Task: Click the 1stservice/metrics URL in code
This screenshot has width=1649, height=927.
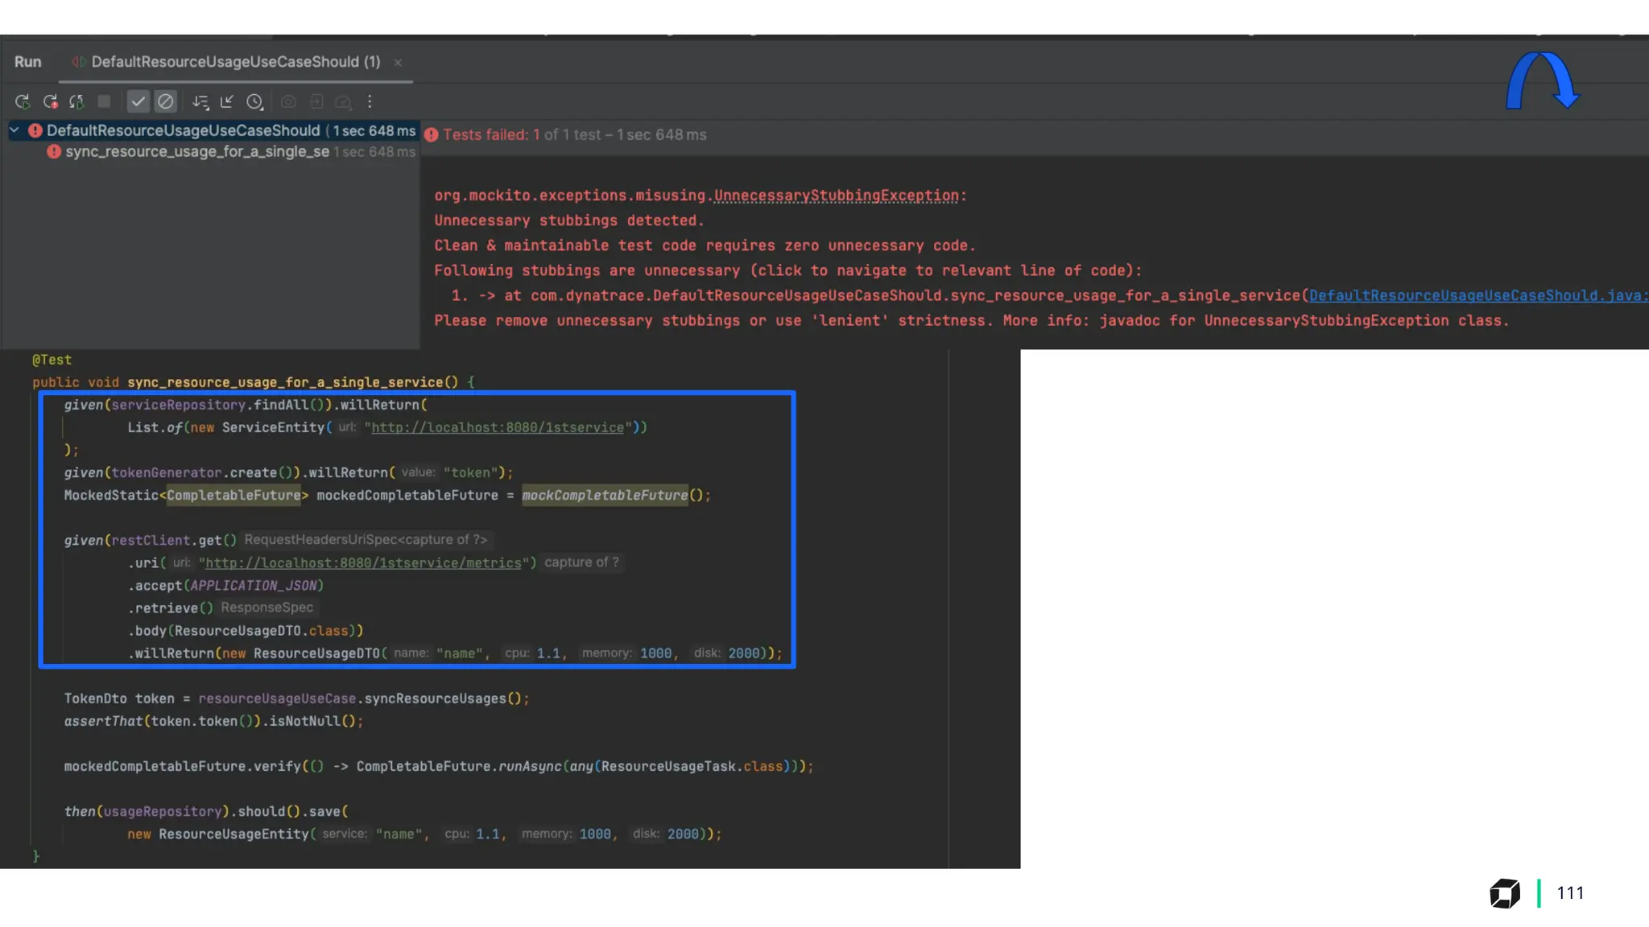Action: [x=363, y=563]
